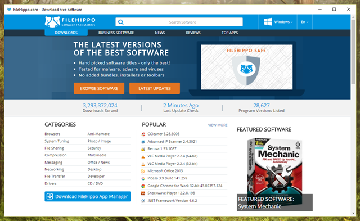This screenshot has width=360, height=221.
Task: Click the CCleaner icon in Popular list
Action: [143, 134]
